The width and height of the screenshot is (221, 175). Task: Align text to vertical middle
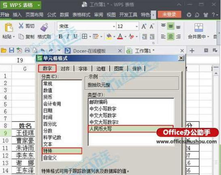click(171, 26)
